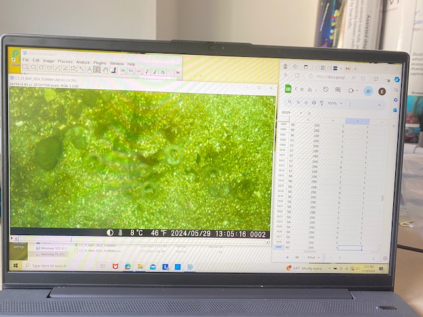Click the docs.google address bar
The width and height of the screenshot is (423, 317).
click(x=330, y=77)
